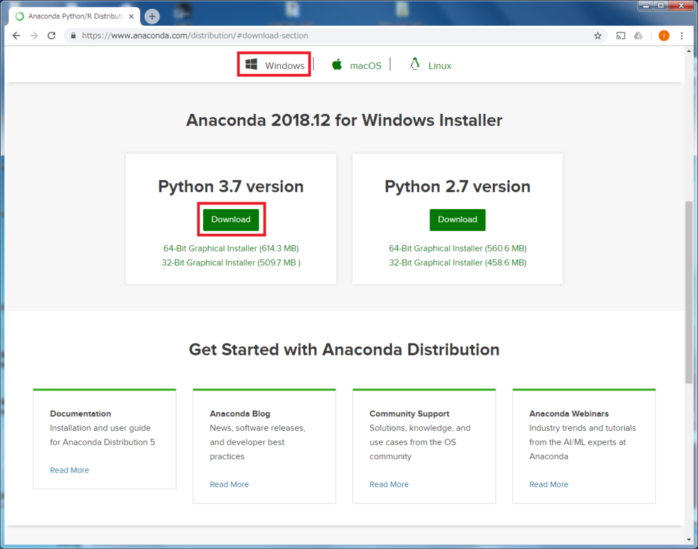The width and height of the screenshot is (698, 549).
Task: Click Anaconda 2018.12 for Windows Installer heading
Action: [x=344, y=120]
